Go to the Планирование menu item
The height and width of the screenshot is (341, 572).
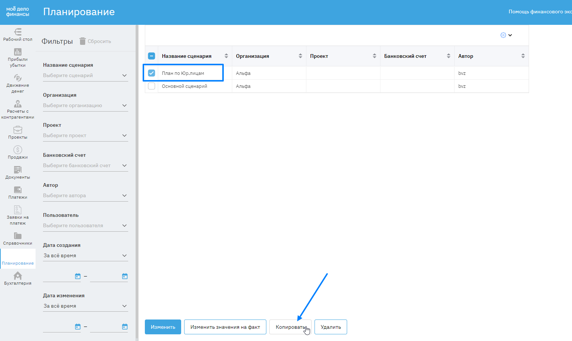click(x=18, y=259)
